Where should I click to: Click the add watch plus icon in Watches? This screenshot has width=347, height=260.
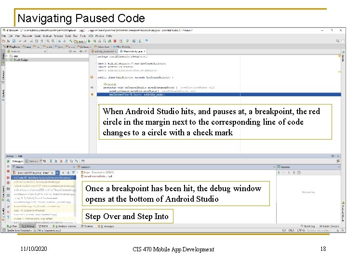tap(279, 172)
